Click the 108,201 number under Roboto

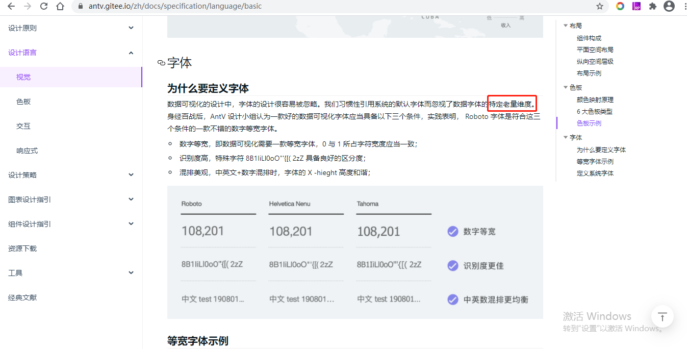tap(203, 231)
